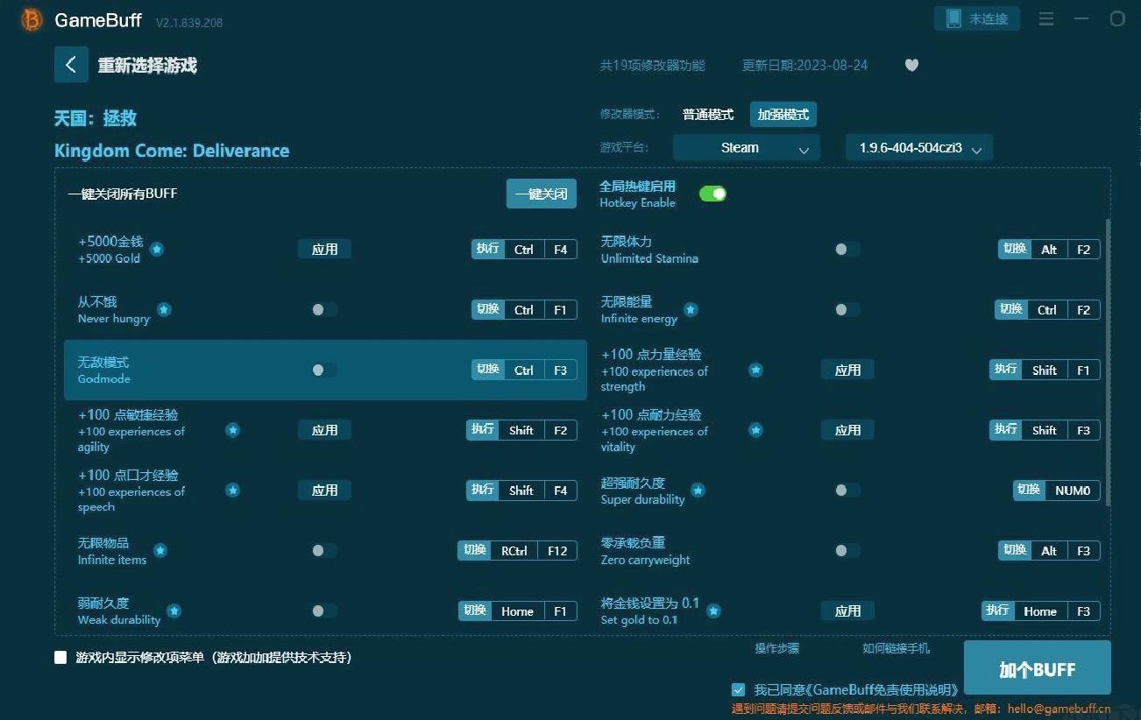
Task: Click star icon next to Super durability
Action: pyautogui.click(x=698, y=491)
